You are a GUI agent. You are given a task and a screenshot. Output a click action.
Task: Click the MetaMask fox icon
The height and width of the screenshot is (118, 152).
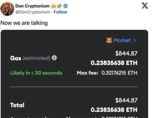[109, 40]
